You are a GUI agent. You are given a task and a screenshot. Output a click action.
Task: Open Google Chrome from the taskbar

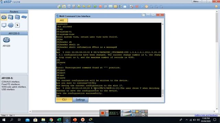(x=51, y=120)
